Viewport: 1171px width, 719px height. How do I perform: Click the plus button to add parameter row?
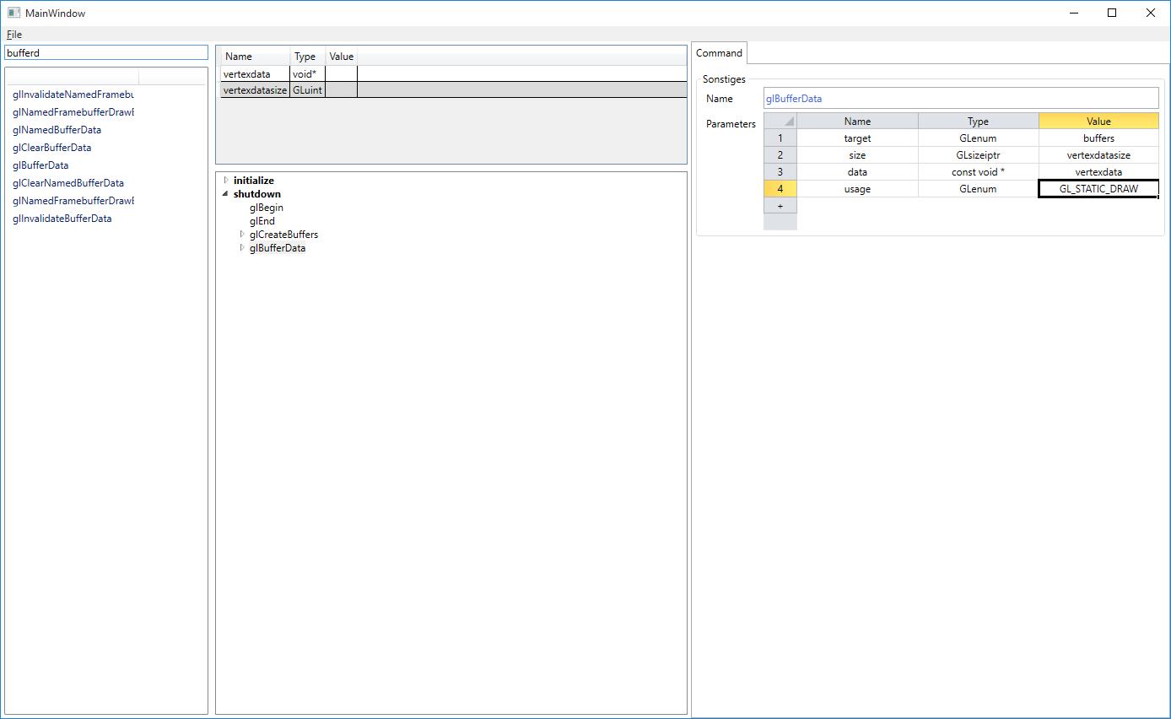(x=780, y=206)
